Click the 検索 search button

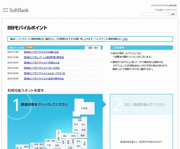(x=173, y=14)
